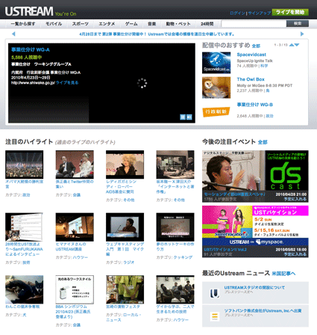Click the オバマ大統領 highlight title link
The height and width of the screenshot is (335, 317).
24,184
